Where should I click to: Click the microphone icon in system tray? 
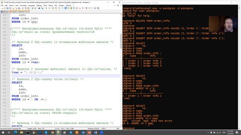pyautogui.click(x=211, y=132)
